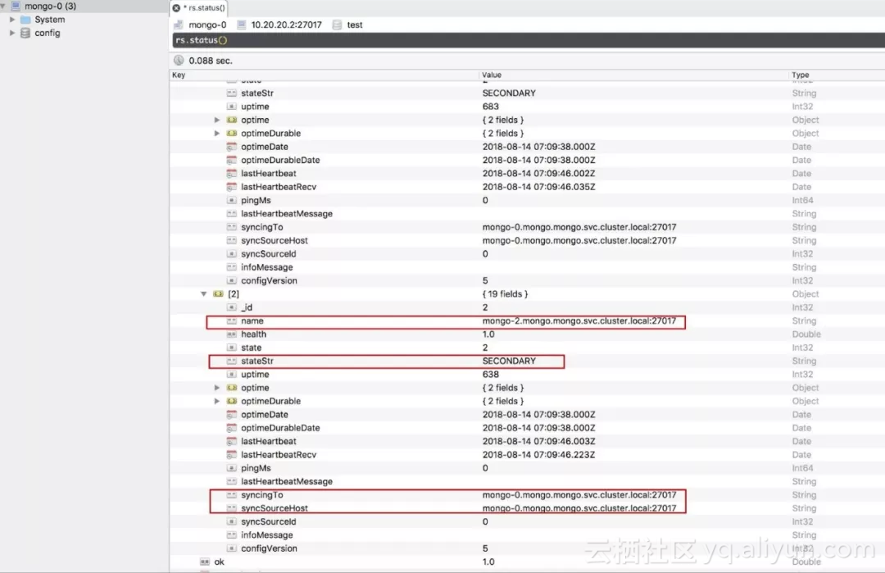Image resolution: width=885 pixels, height=573 pixels.
Task: Select the lastHeartbeatRecv value 2018-08-14 07:09:46.223Z
Action: [538, 454]
